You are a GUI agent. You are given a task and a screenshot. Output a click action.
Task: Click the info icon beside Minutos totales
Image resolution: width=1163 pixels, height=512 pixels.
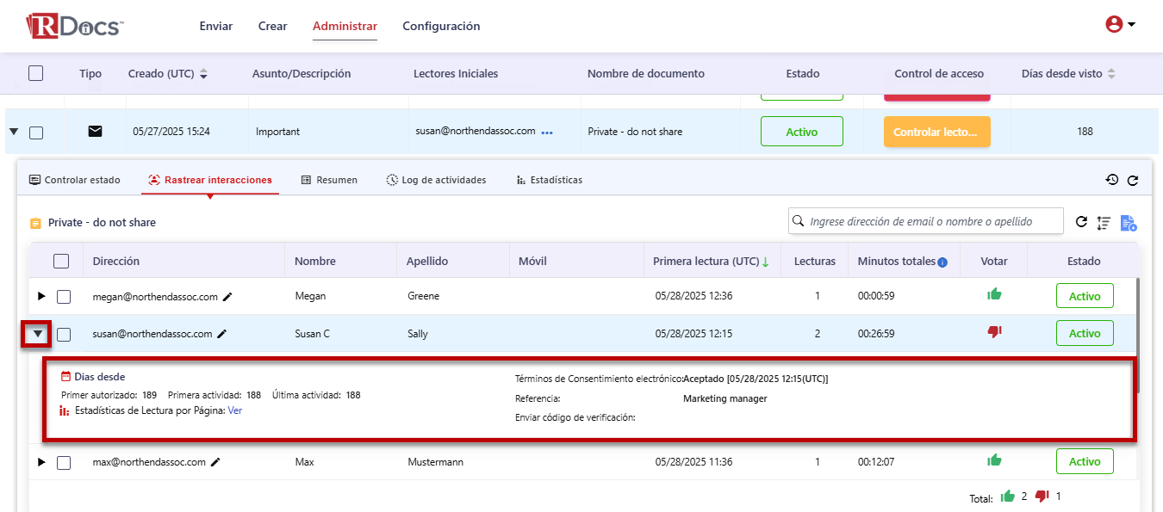[x=942, y=262]
